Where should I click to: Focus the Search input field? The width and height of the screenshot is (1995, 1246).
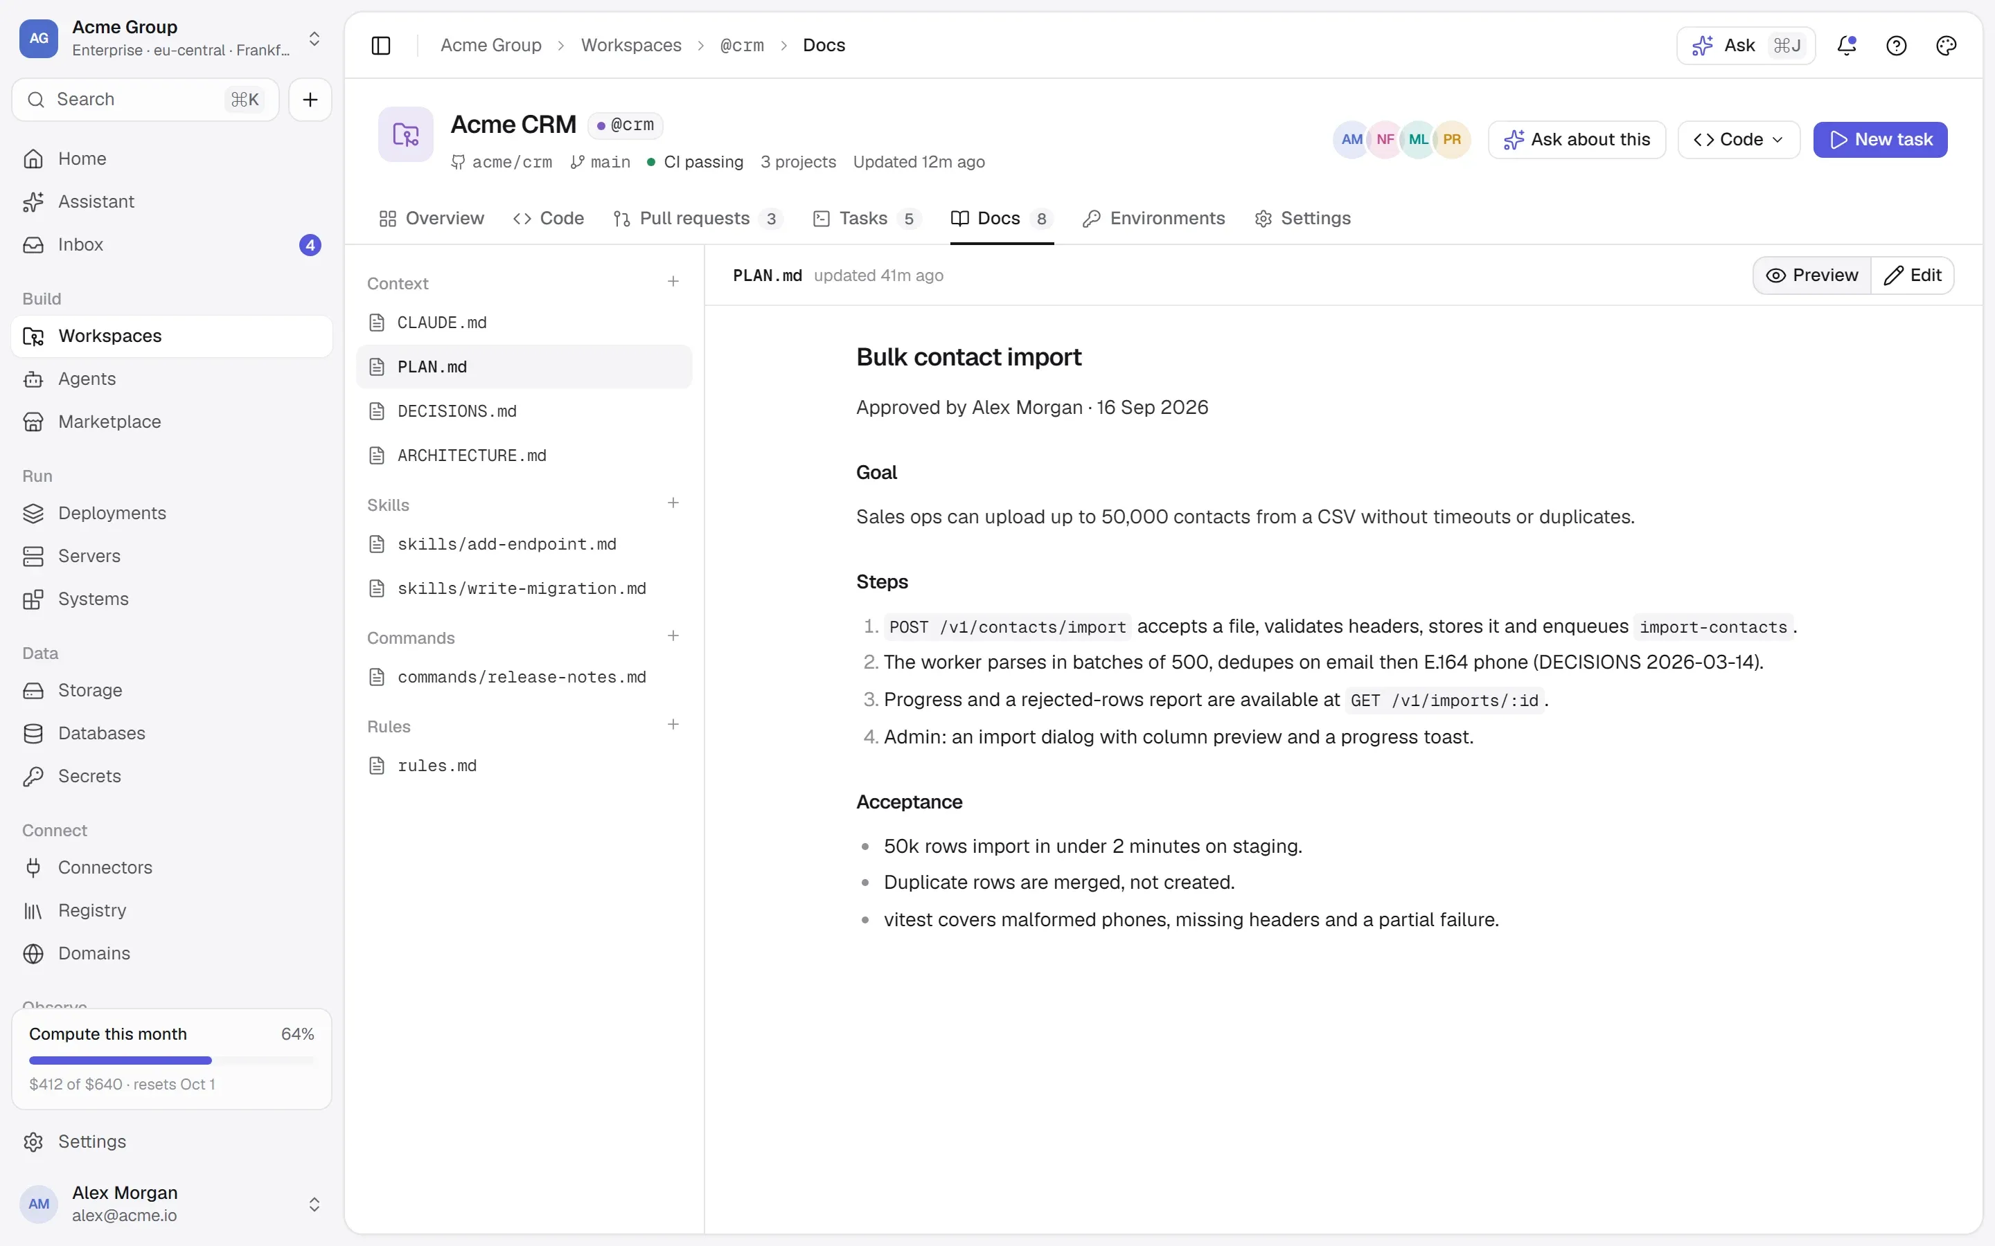click(145, 100)
